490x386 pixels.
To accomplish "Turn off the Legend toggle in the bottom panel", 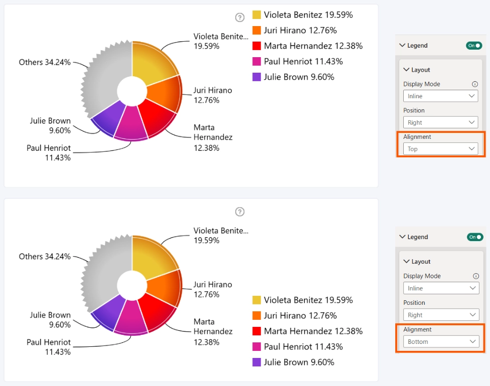I will click(x=475, y=237).
